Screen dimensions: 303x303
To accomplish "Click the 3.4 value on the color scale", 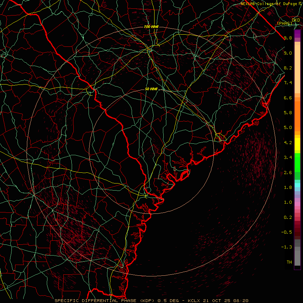I will pyautogui.click(x=288, y=158).
